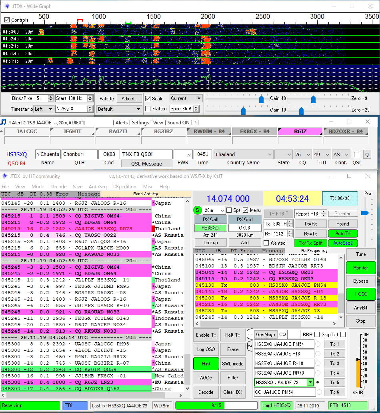Click the Q button in JTAlert
The image size is (380, 413).
tap(367, 155)
